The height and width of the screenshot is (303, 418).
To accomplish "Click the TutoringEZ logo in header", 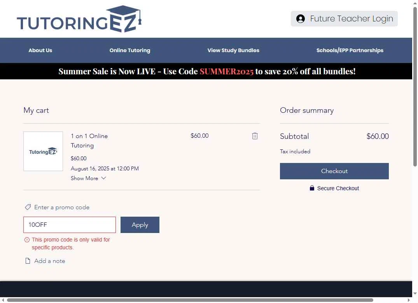I will (79, 19).
